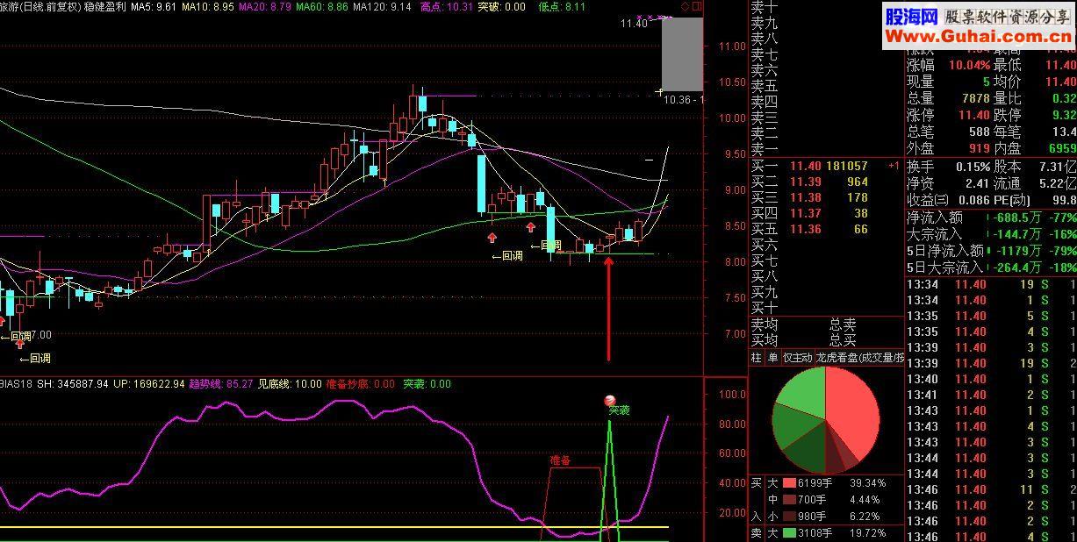Click the 高点: 10.31 label
1077x542 pixels.
click(448, 7)
